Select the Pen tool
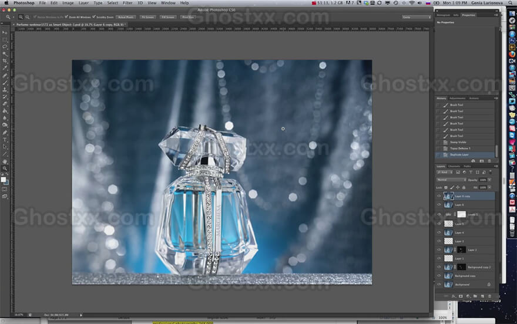This screenshot has height=324, width=517. (5, 133)
